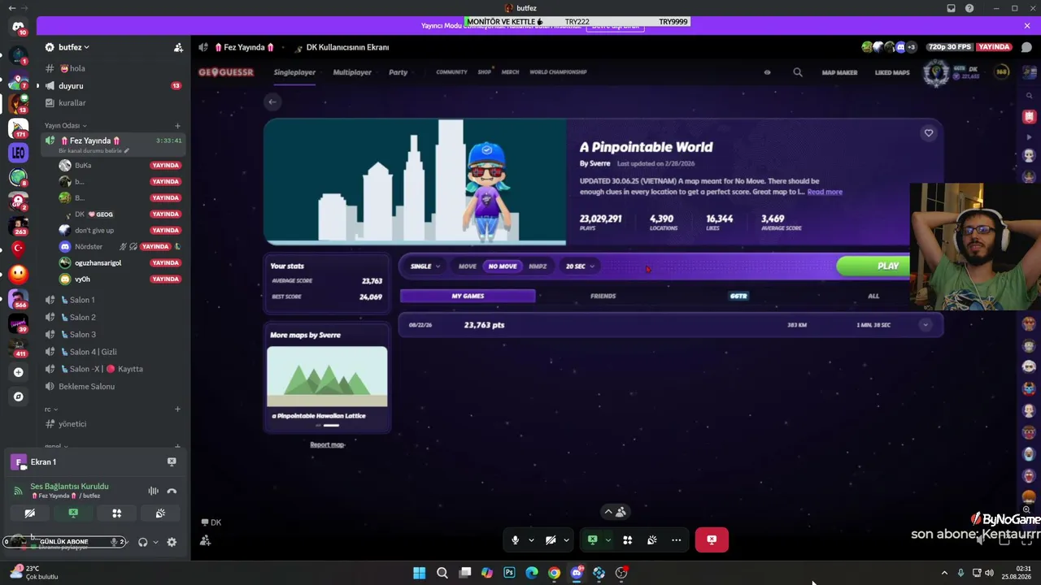Switch to the Singleplayer tab
This screenshot has height=585, width=1041.
pyautogui.click(x=294, y=72)
